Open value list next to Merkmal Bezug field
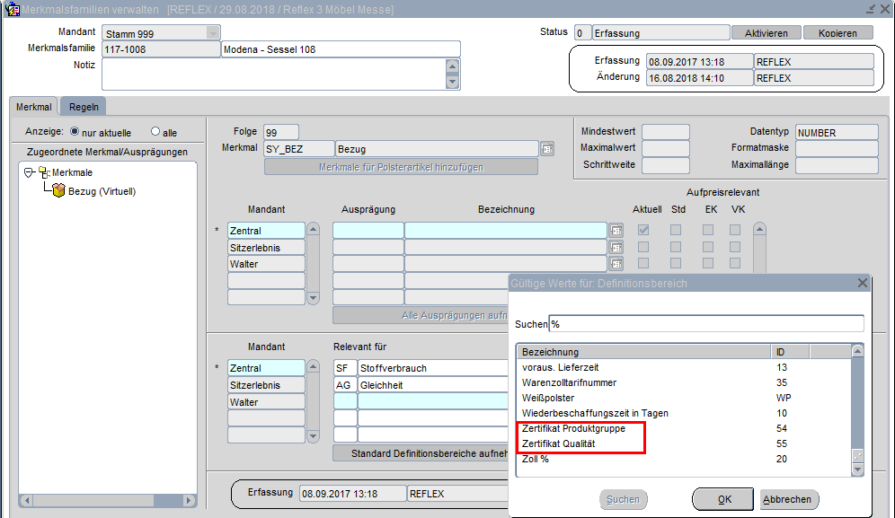 (x=547, y=149)
